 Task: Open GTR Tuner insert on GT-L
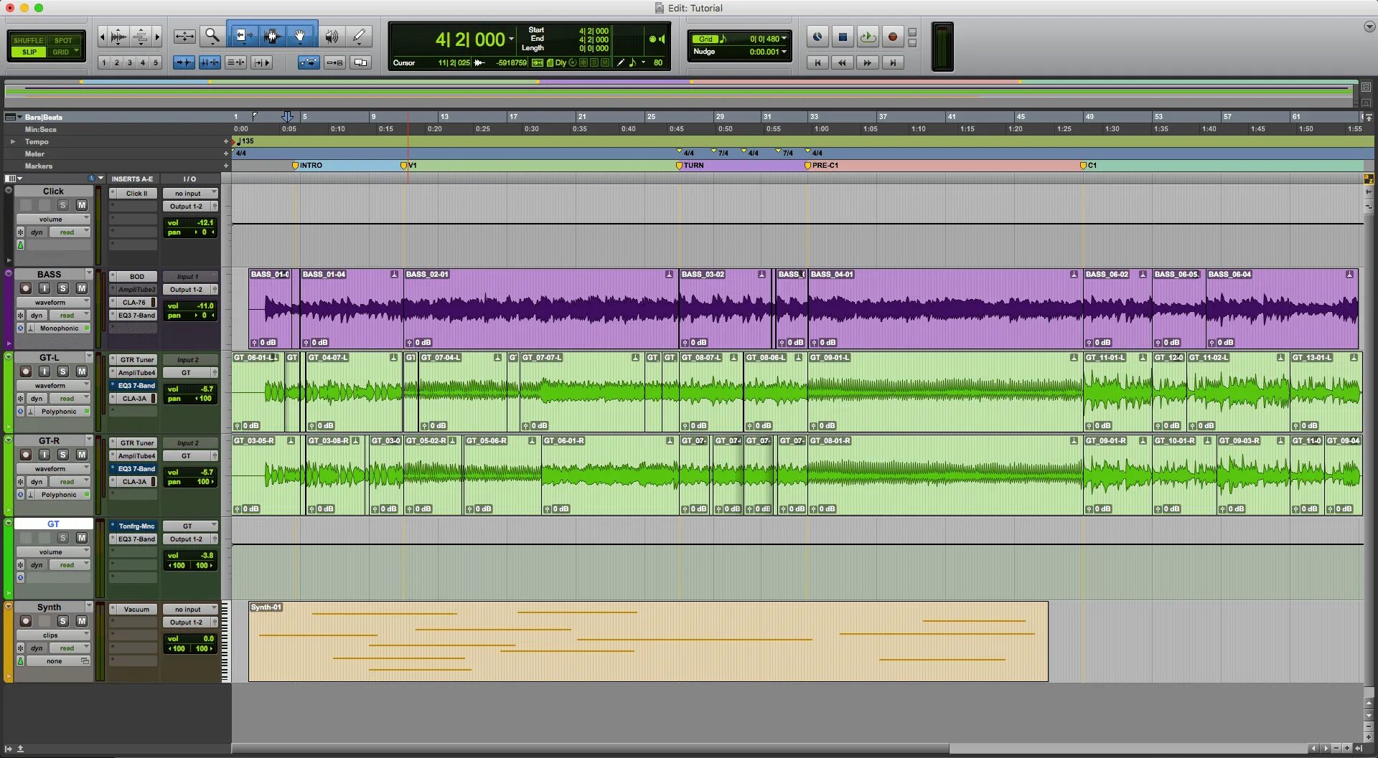pyautogui.click(x=133, y=359)
